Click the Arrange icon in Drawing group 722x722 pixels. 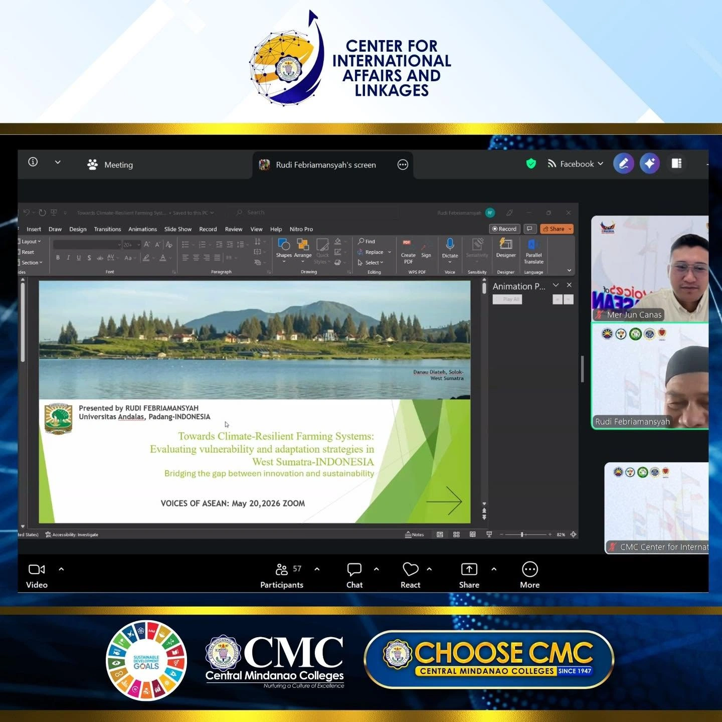[303, 245]
